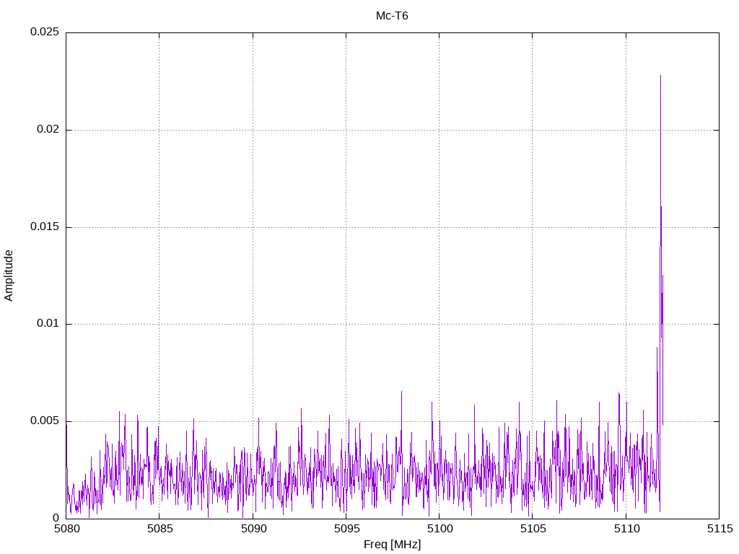Click the plot title Mc-T6
Image resolution: width=739 pixels, height=554 pixels.
coord(392,16)
